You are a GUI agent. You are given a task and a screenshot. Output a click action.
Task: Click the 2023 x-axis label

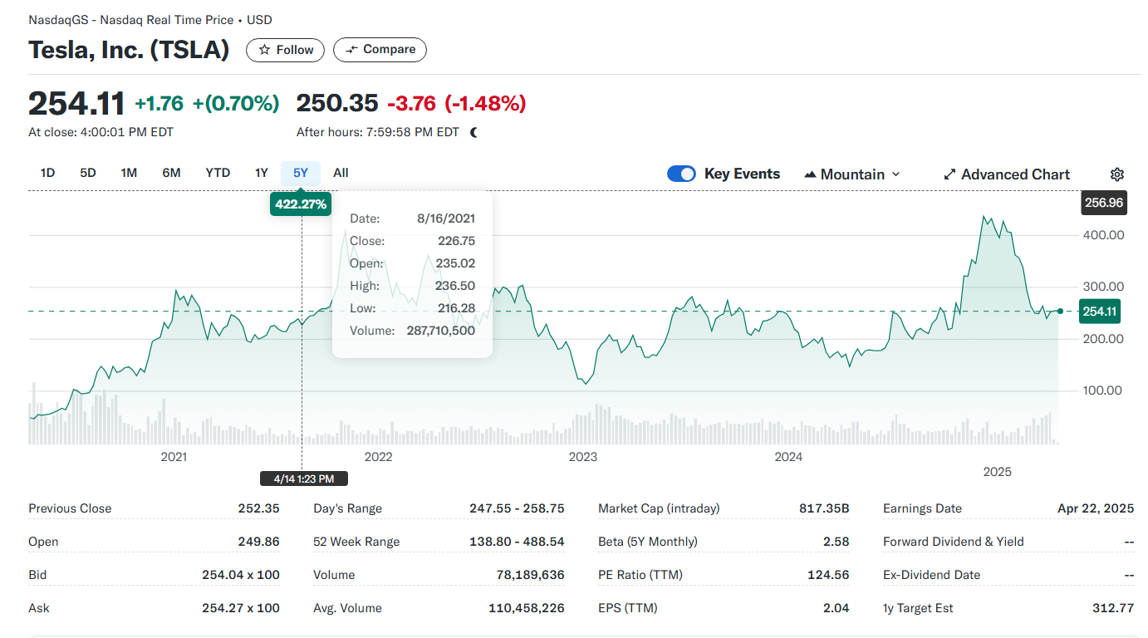point(582,457)
